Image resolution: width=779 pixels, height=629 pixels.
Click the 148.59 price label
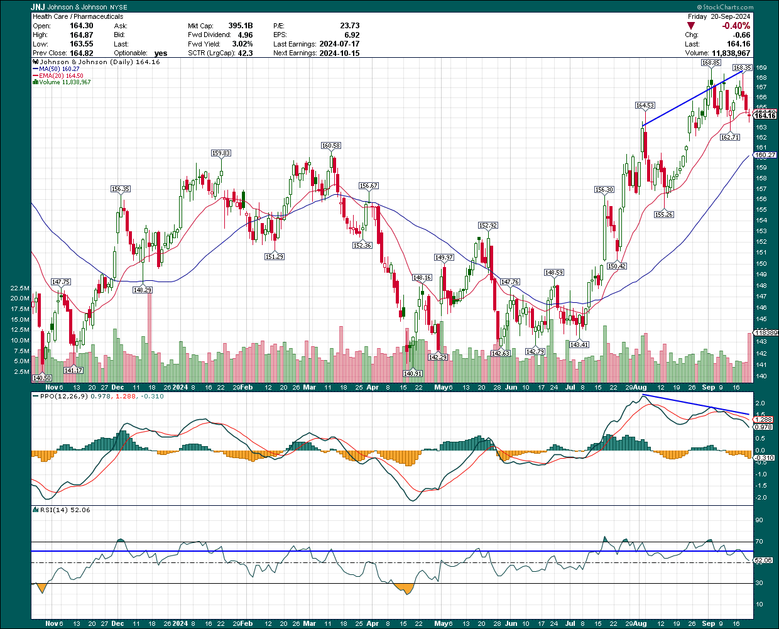point(554,273)
